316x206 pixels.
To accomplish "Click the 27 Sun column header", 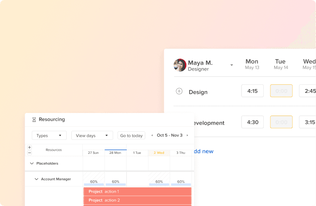I will pos(93,153).
